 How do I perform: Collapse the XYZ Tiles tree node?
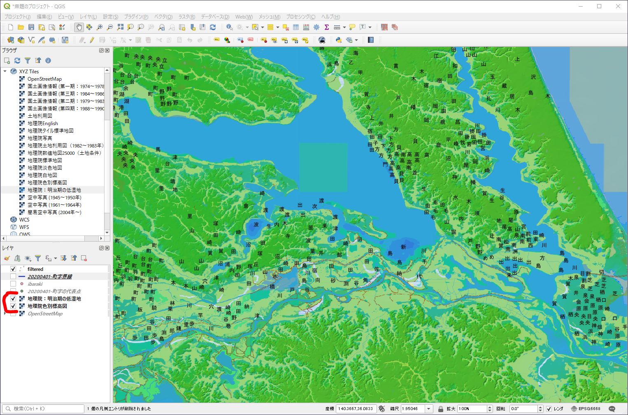coord(5,71)
